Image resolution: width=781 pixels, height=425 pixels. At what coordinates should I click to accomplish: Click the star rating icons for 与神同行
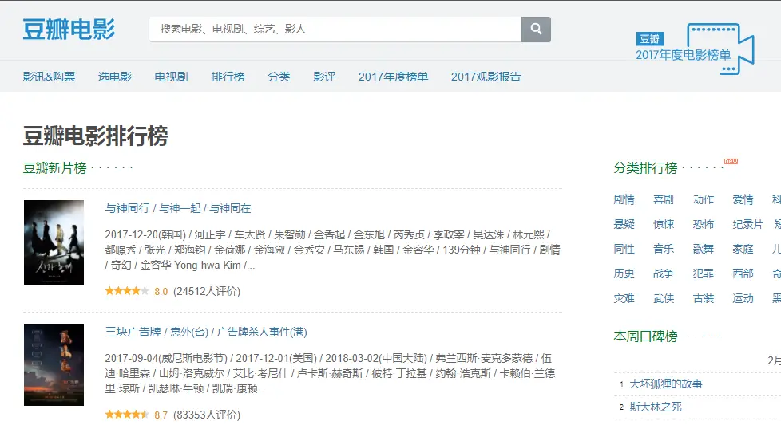pos(127,291)
